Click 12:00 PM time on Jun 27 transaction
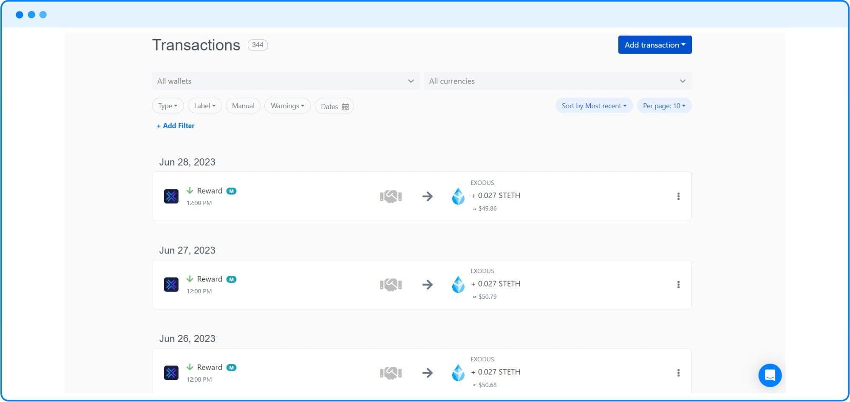 pos(199,292)
